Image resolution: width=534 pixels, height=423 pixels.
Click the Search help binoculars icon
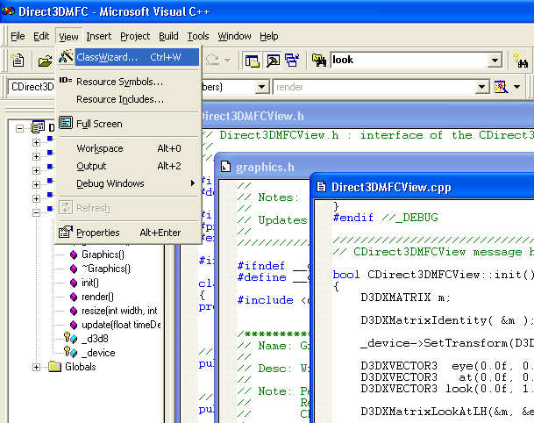pyautogui.click(x=521, y=61)
